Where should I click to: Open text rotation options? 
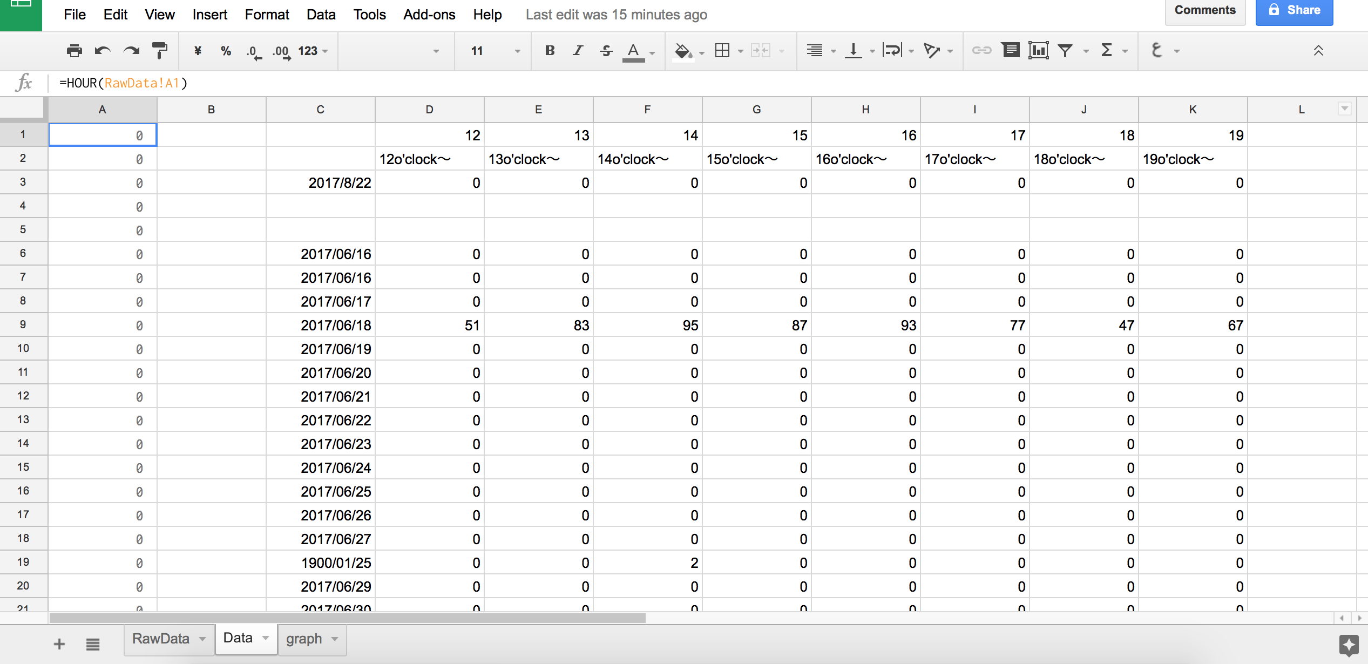pos(931,50)
